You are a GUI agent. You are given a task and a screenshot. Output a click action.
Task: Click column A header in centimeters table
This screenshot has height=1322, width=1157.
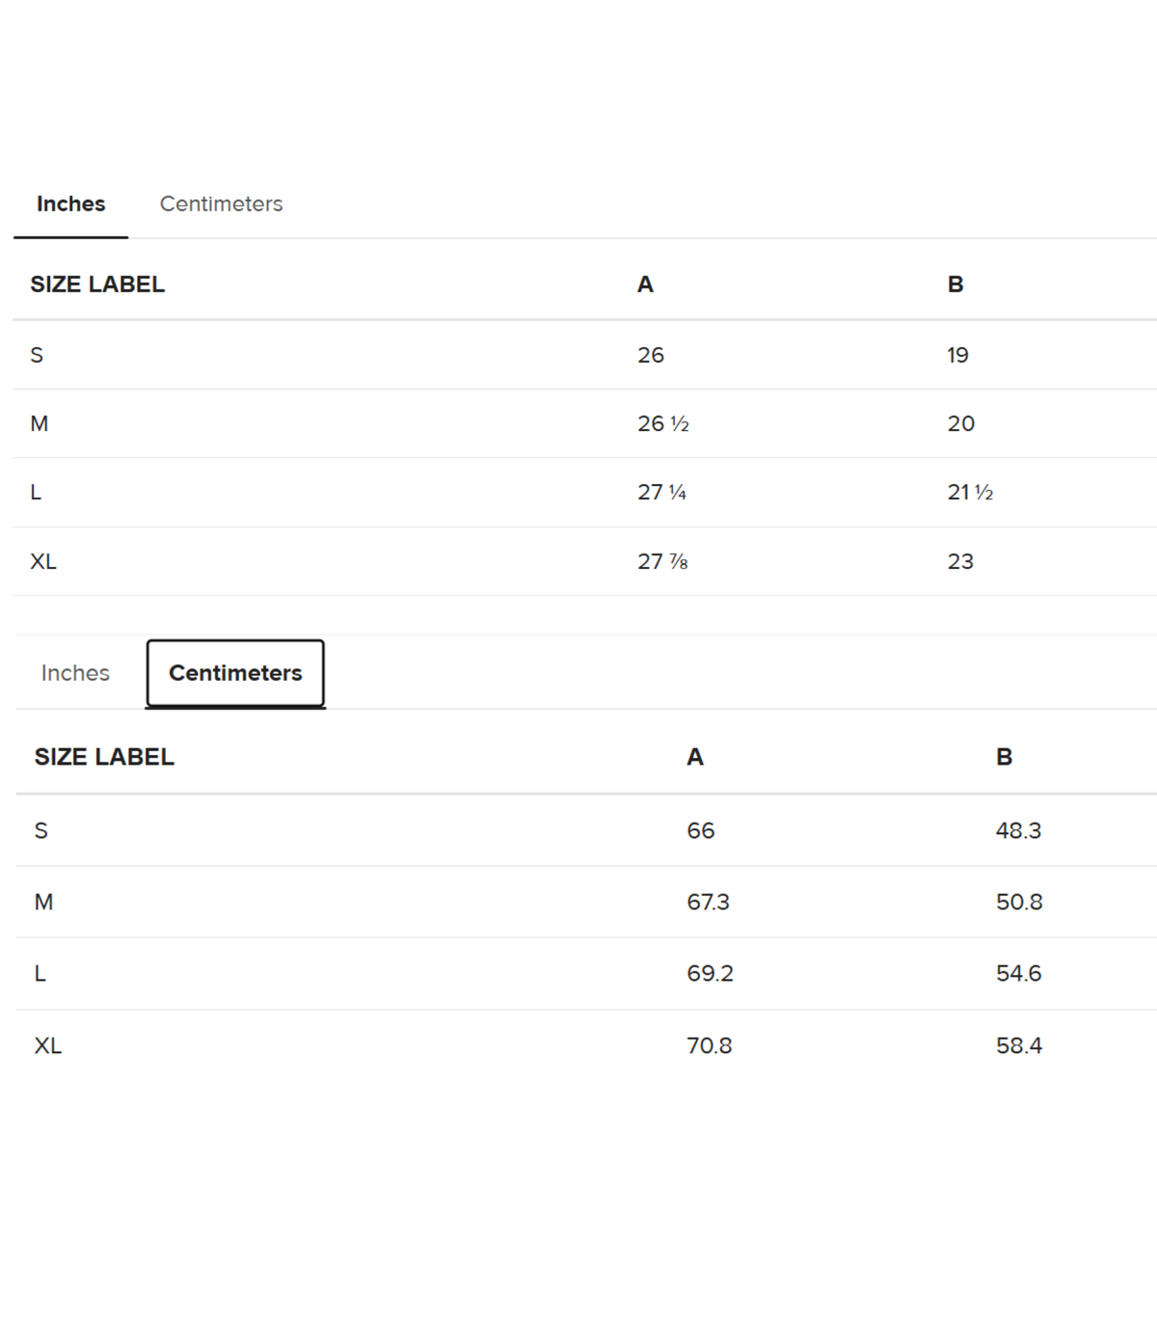coord(695,757)
